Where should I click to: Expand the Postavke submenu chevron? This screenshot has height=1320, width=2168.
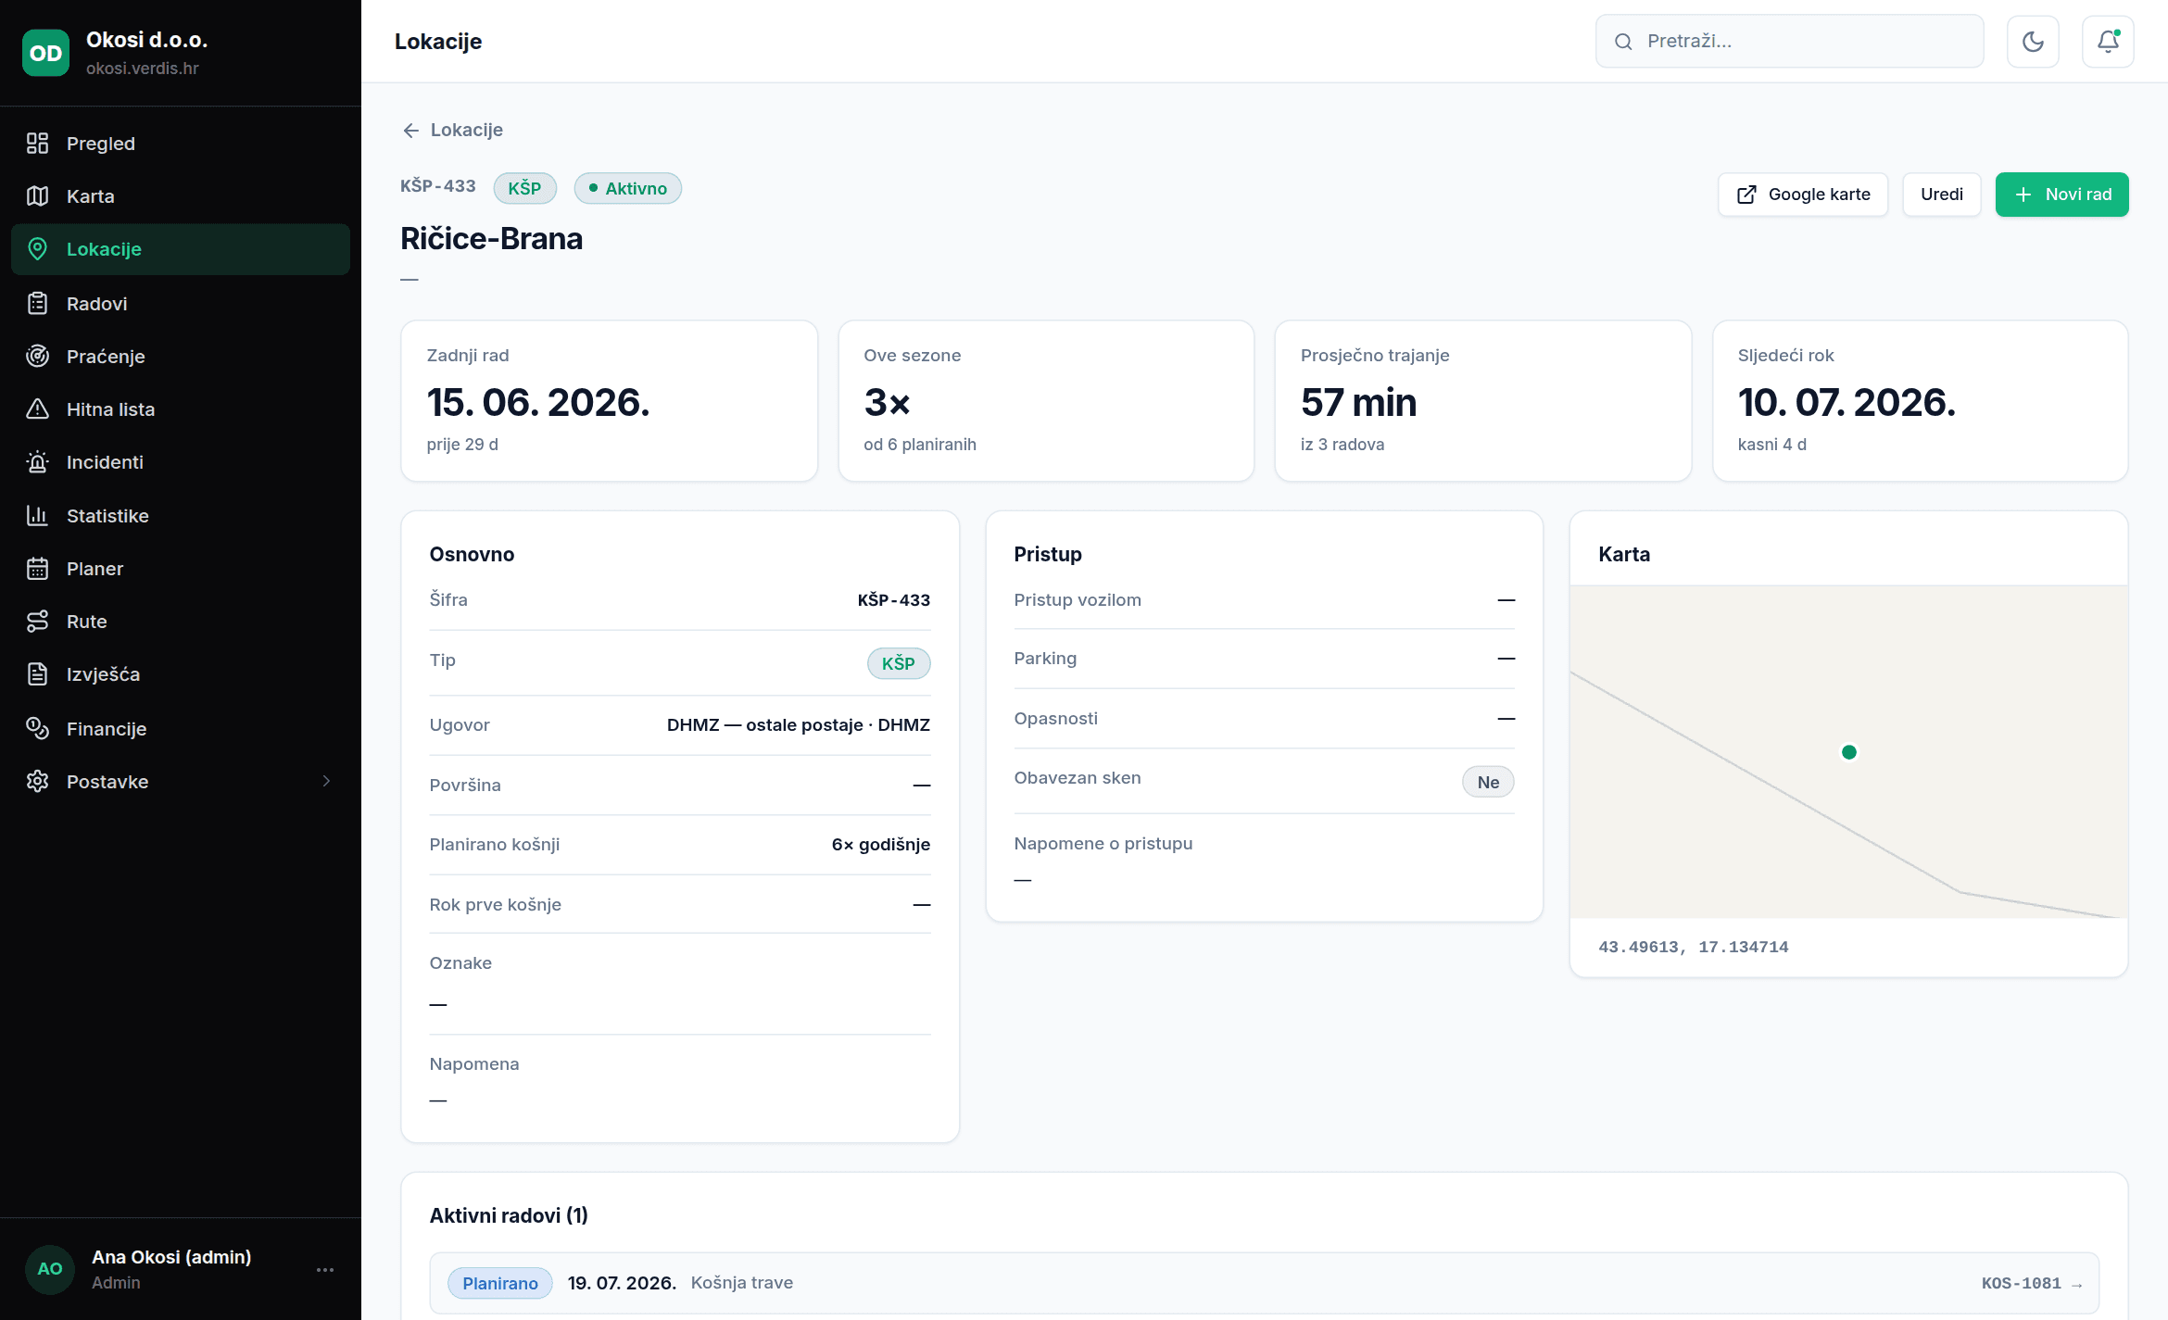[326, 782]
